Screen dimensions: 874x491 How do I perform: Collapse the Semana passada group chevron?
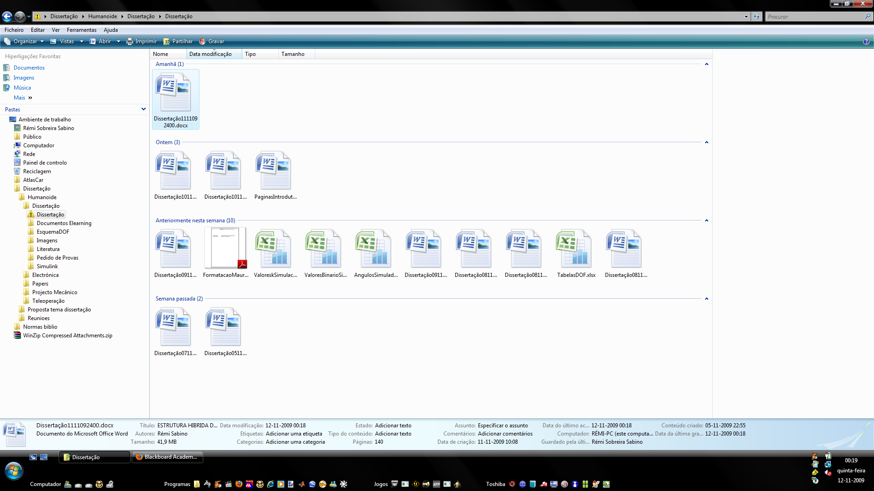coord(706,299)
